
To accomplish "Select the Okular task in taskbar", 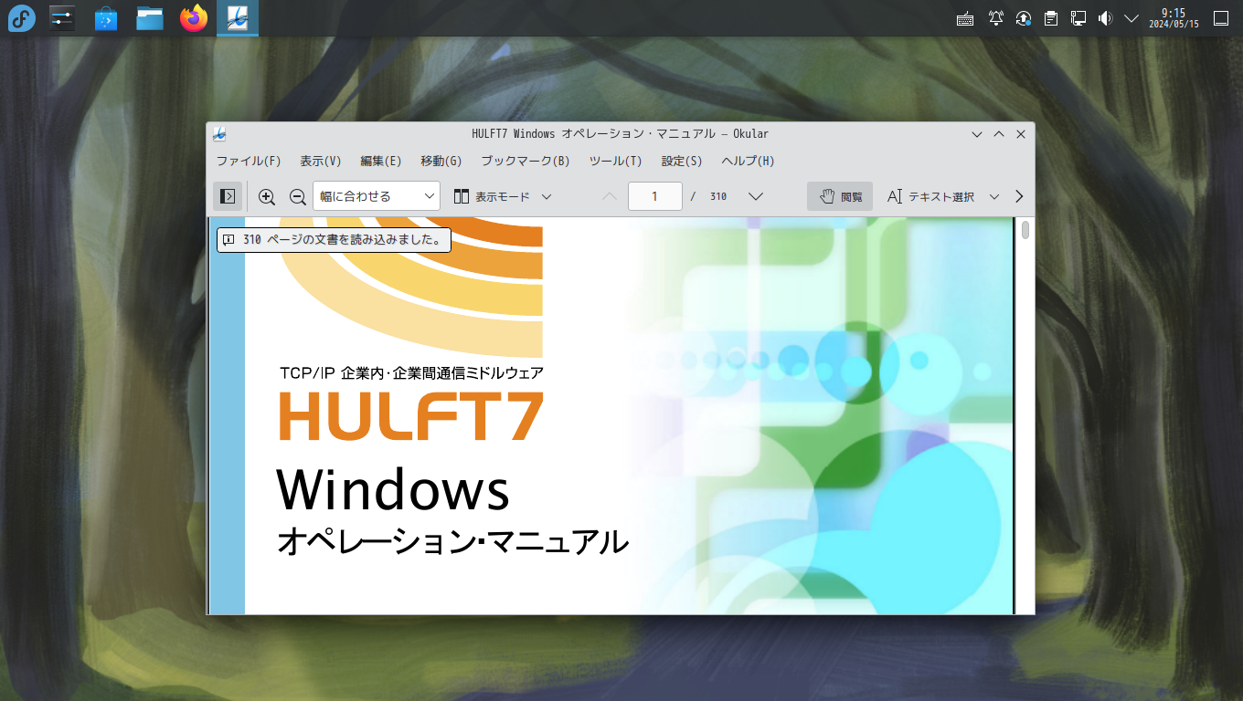I will click(x=238, y=18).
